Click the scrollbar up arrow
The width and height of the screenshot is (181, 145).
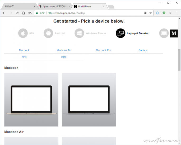click(x=179, y=18)
